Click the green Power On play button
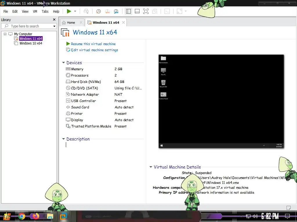Screen dimensions: 297x222 tap(69, 11)
